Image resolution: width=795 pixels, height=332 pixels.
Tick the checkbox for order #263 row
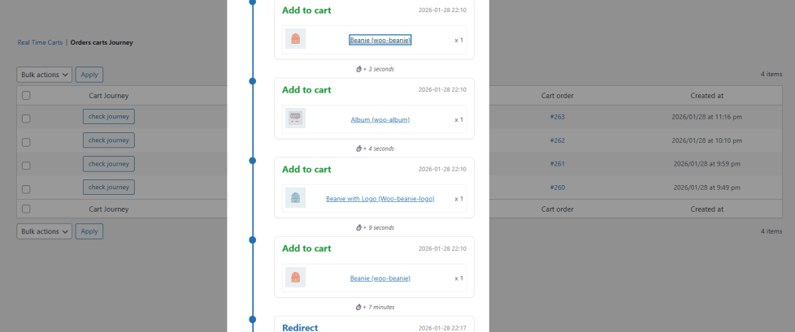[26, 118]
